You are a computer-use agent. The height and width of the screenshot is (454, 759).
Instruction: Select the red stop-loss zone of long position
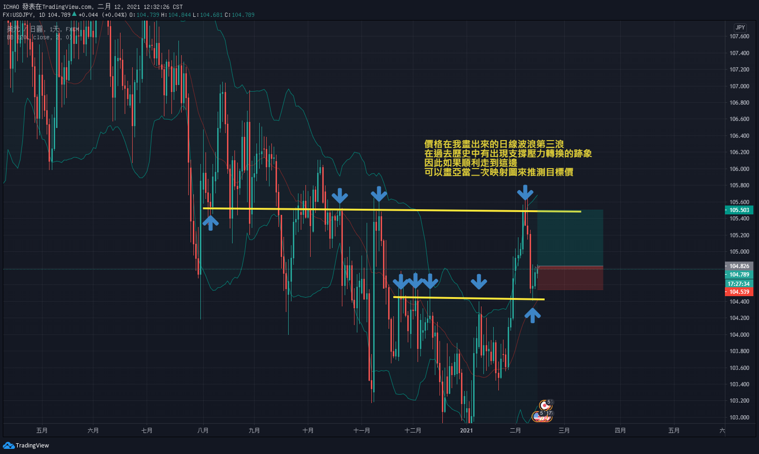tap(570, 278)
